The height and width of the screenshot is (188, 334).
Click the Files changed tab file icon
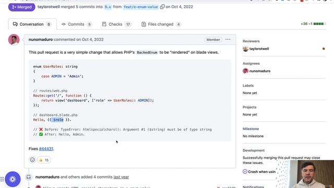144,25
